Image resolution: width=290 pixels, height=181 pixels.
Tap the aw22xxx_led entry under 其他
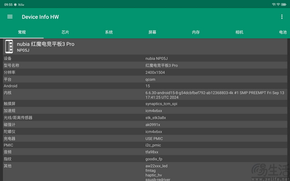coord(157,166)
